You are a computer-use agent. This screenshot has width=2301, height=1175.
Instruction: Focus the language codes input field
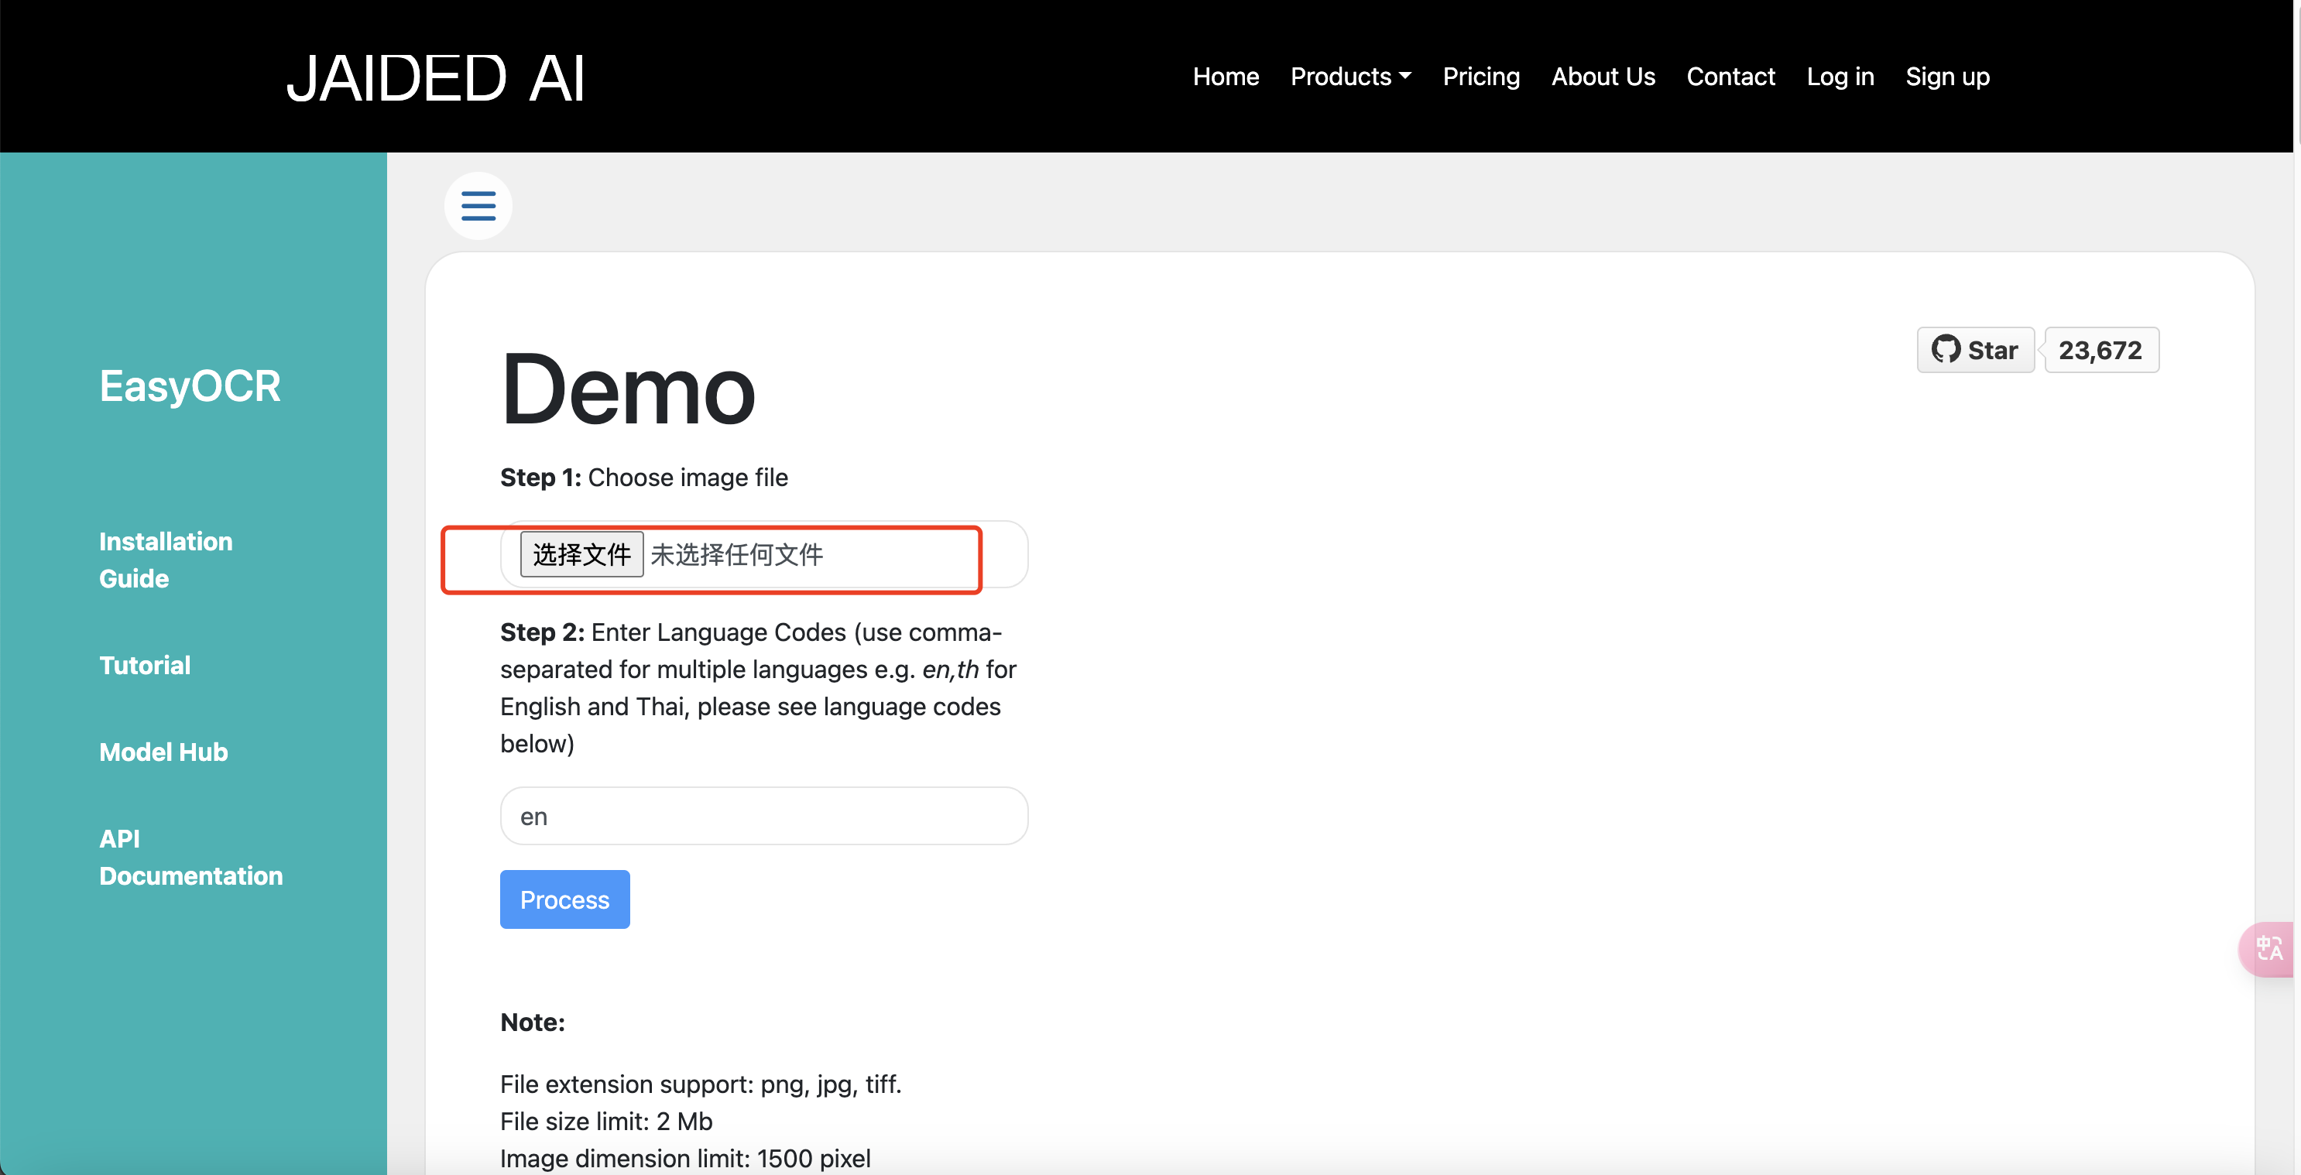[763, 816]
